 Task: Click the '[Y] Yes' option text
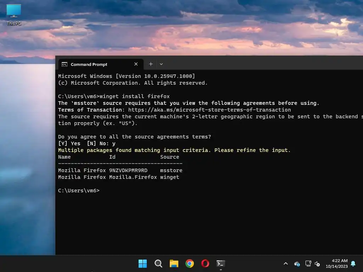(69, 144)
